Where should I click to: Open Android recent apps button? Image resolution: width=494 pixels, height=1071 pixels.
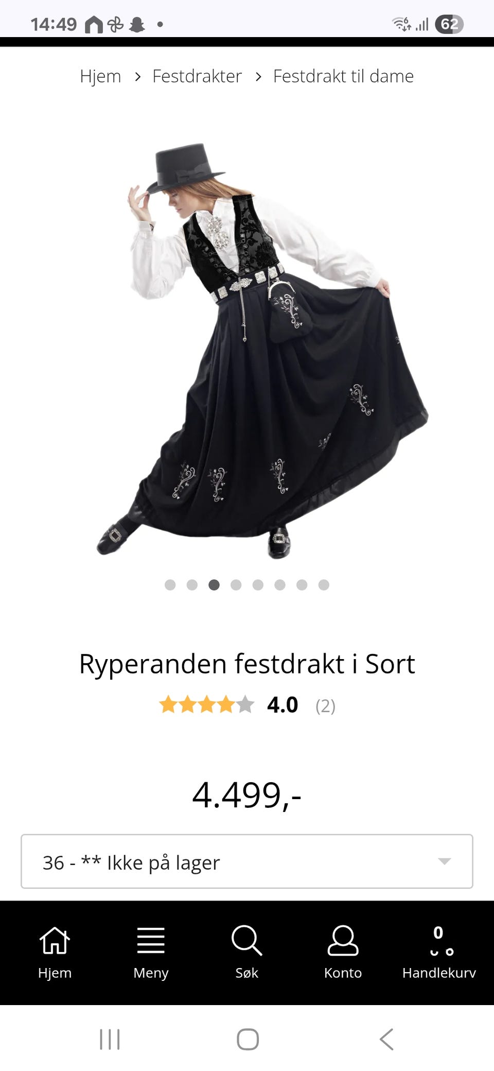pos(110,1039)
